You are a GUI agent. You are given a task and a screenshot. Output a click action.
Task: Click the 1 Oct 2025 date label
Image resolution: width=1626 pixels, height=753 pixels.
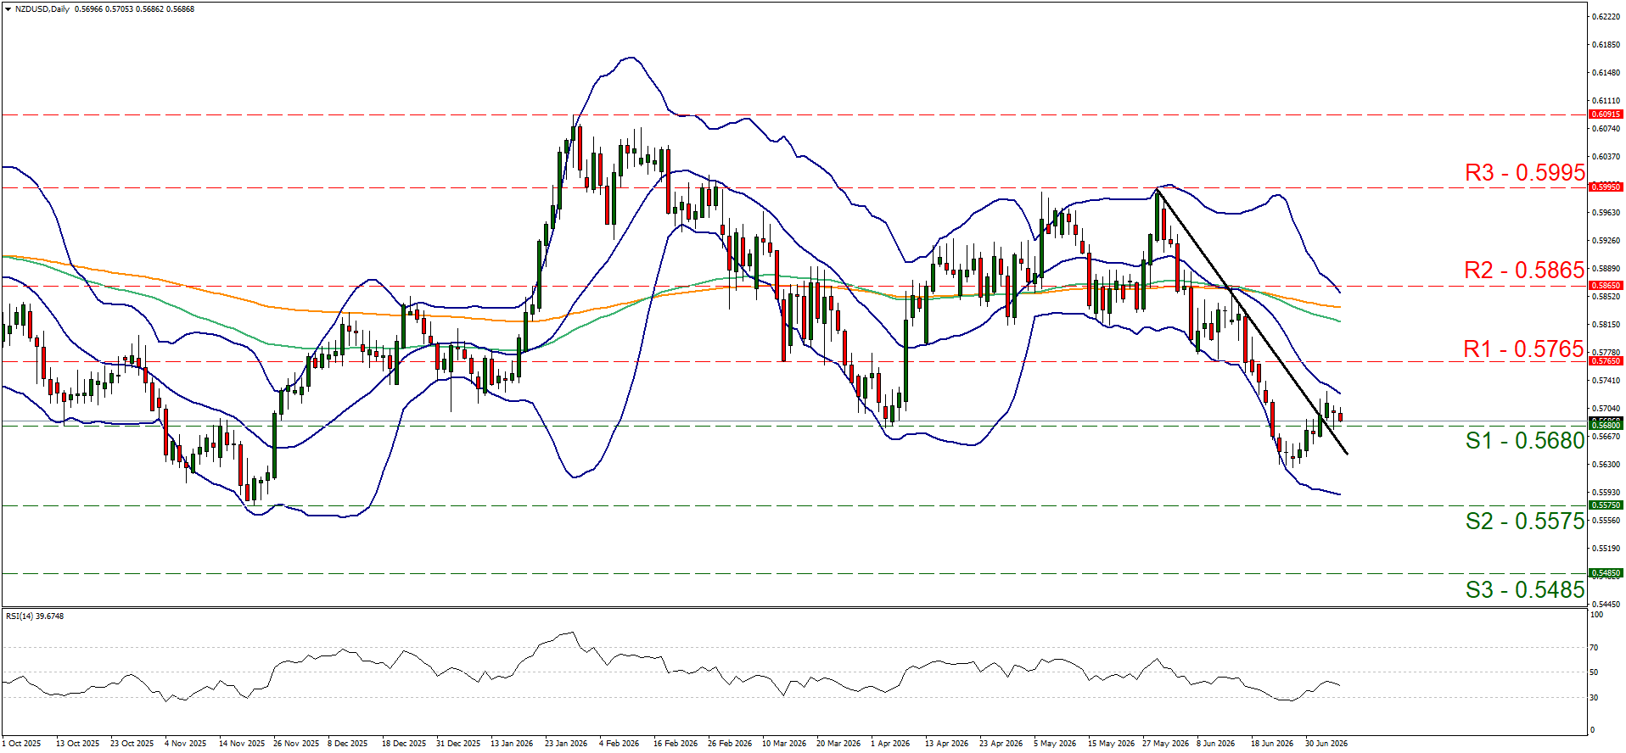(21, 744)
